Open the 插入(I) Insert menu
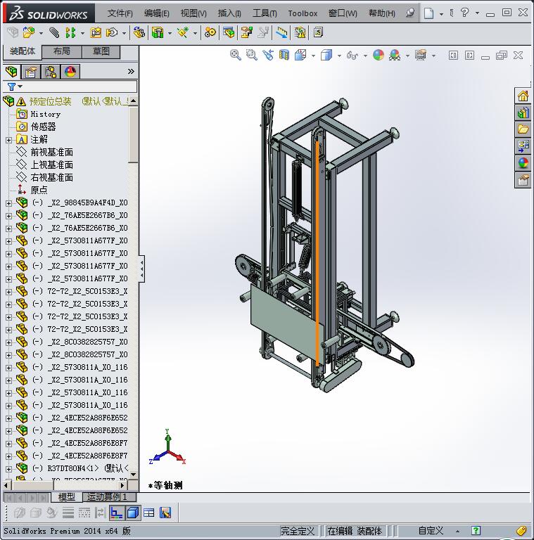The height and width of the screenshot is (540, 534). click(x=229, y=13)
